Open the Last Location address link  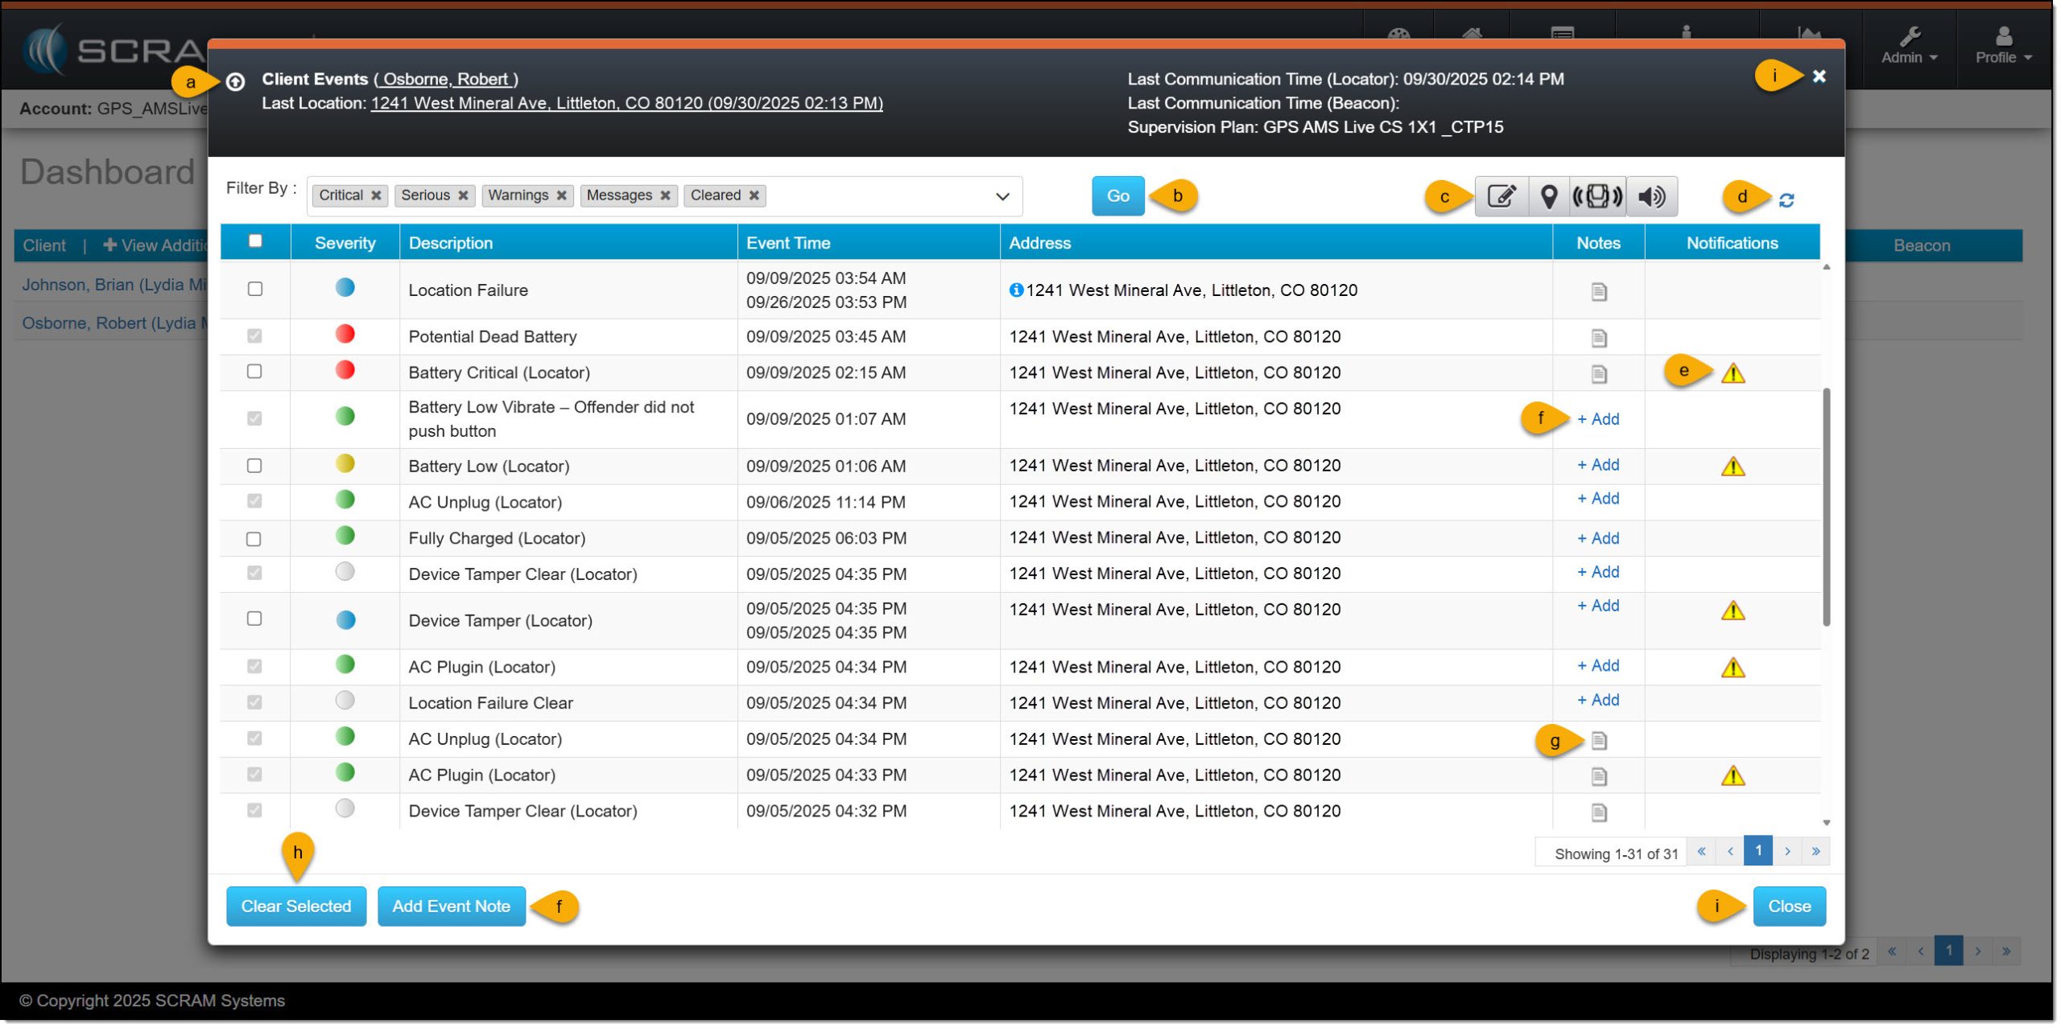pyautogui.click(x=626, y=103)
